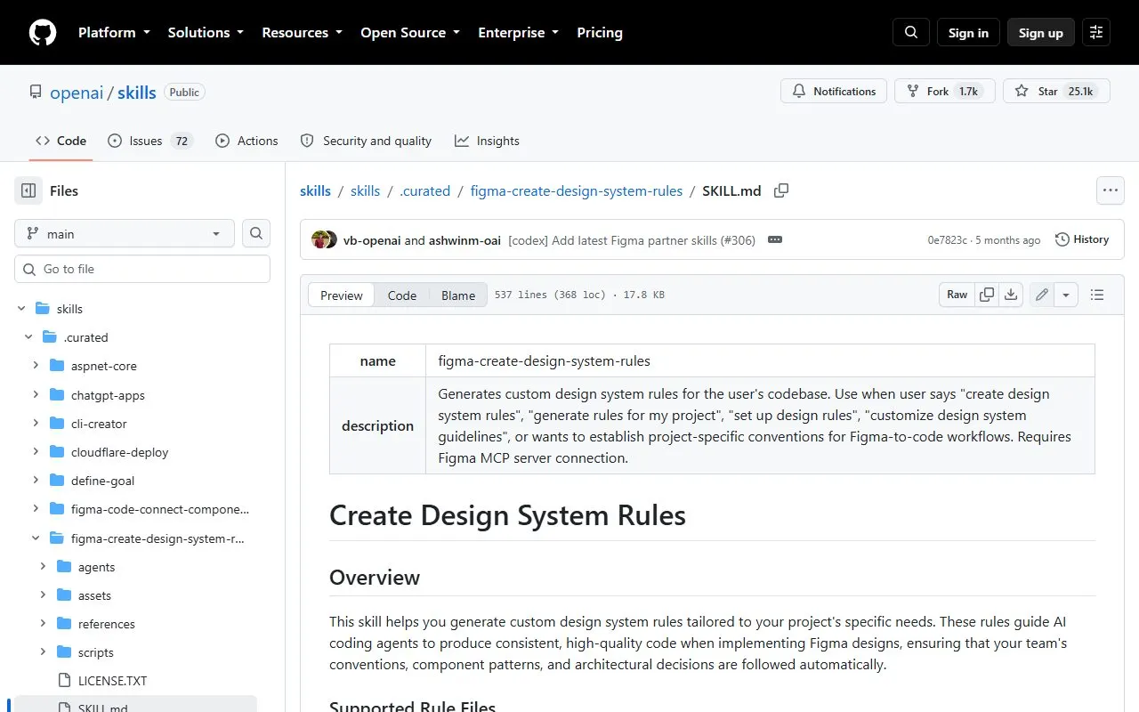
Task: Open LICENSE.TXT file in tree
Action: (x=112, y=681)
